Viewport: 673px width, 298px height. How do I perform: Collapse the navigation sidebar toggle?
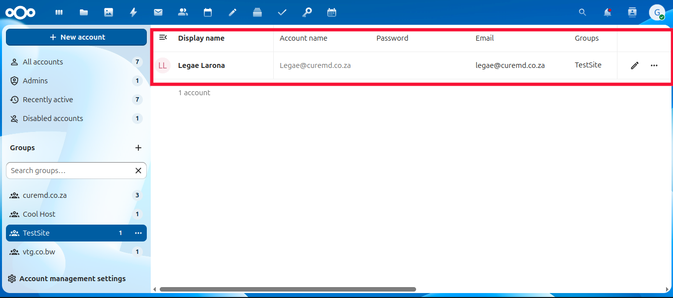(163, 38)
